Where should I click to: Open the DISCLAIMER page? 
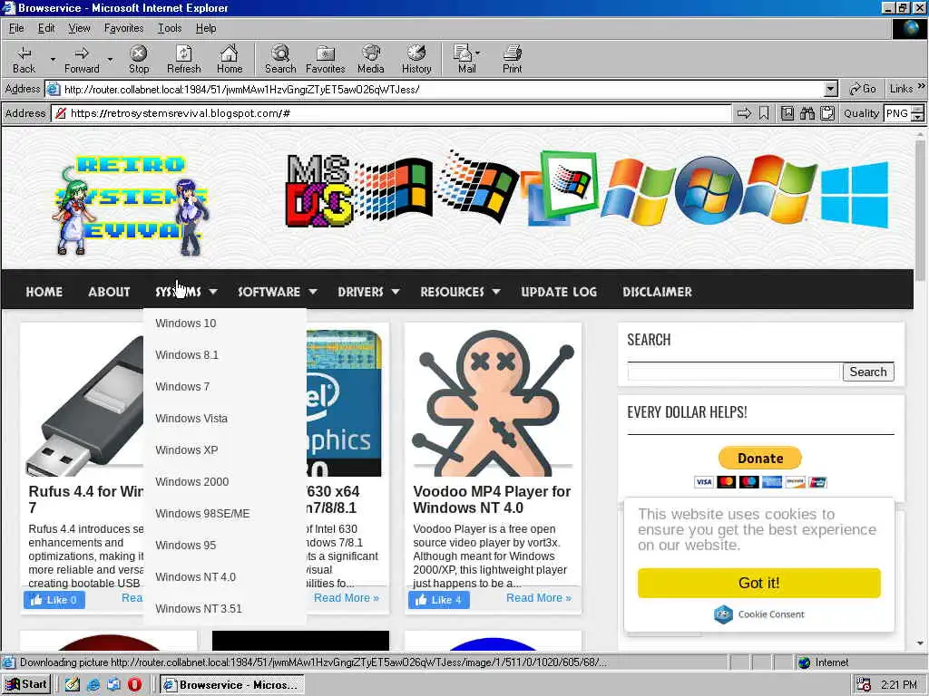tap(657, 292)
